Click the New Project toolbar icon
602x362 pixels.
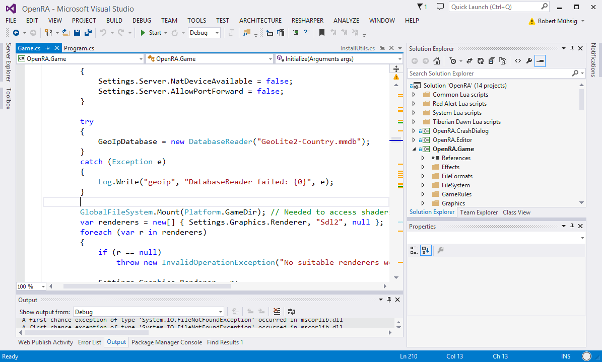(48, 33)
